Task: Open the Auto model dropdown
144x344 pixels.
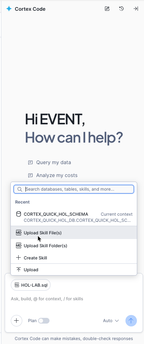Action: 111,321
